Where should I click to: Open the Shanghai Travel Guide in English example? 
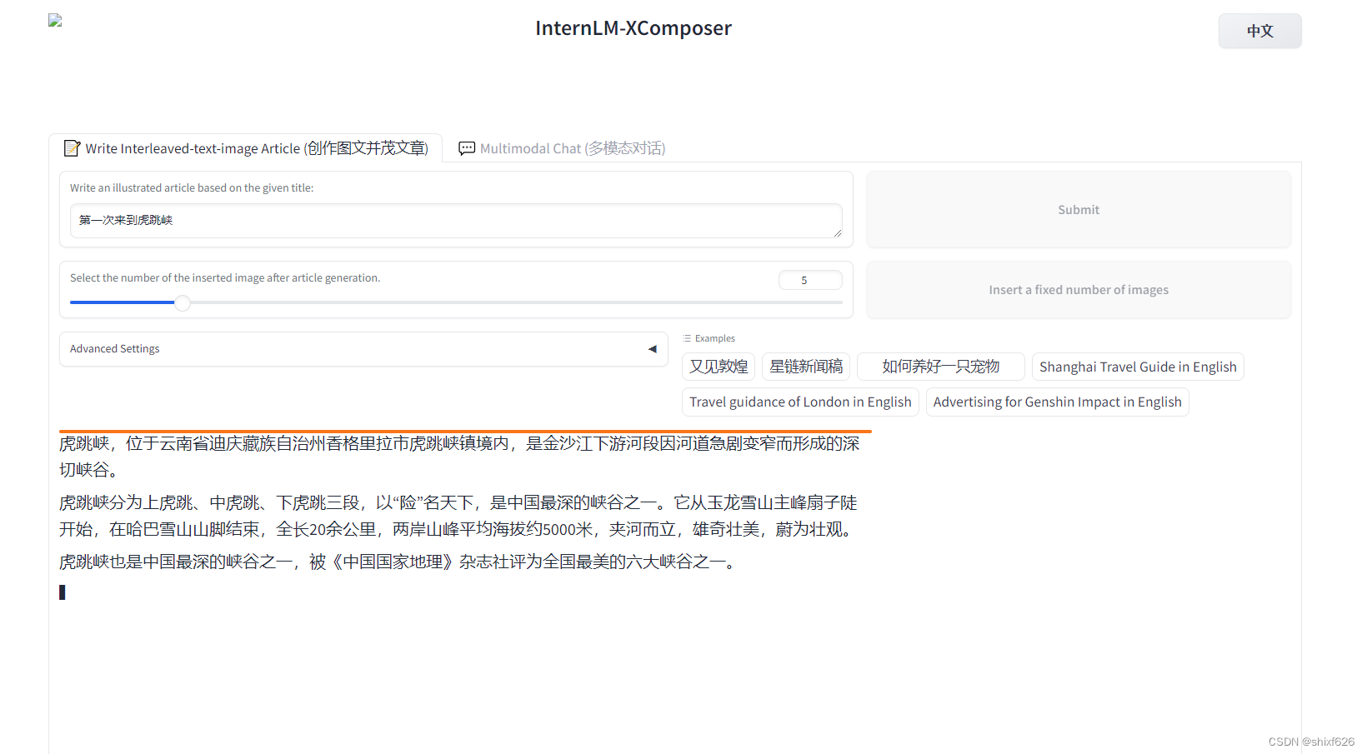pos(1137,367)
